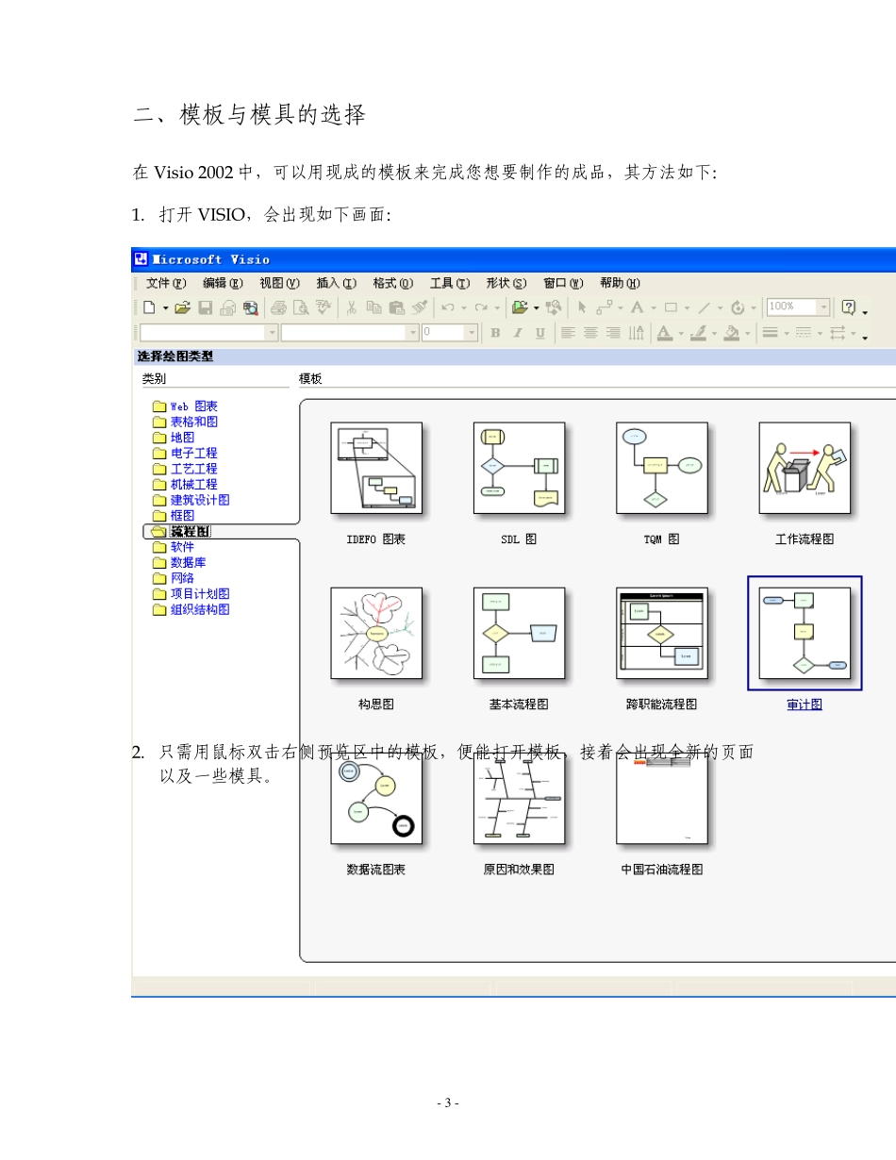Click the Open Stencil green folder icon
Image resolution: width=896 pixels, height=1160 pixels.
point(520,307)
